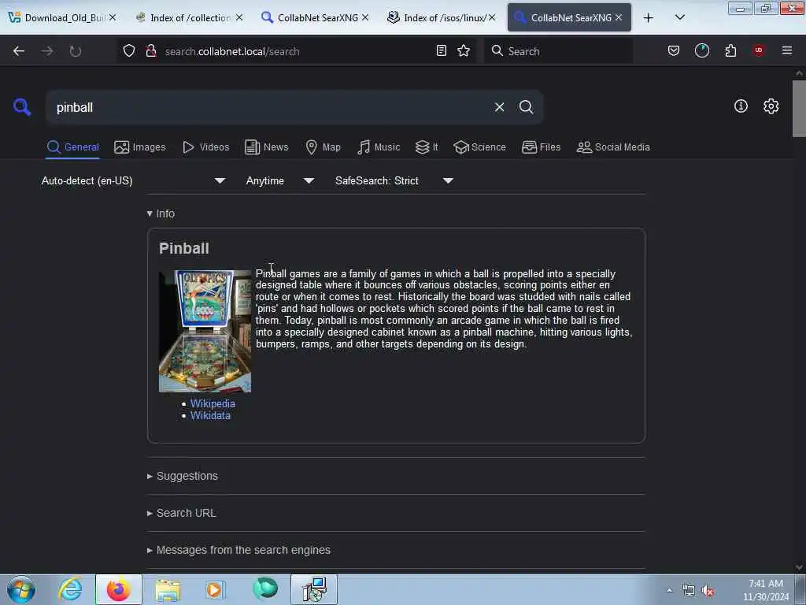Close the Download_Old_Build tab
Viewport: 806px width, 605px height.
[113, 17]
